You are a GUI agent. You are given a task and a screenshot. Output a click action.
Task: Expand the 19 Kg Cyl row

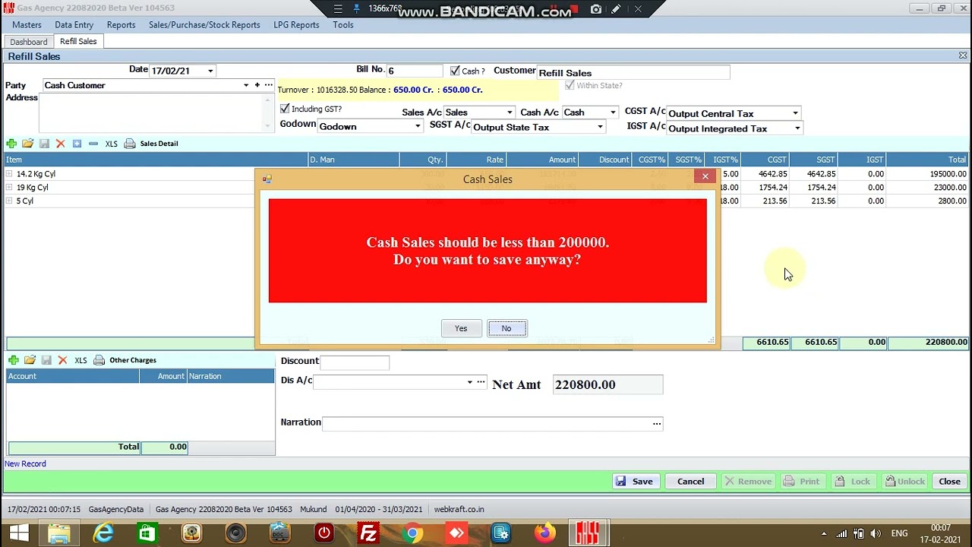[x=9, y=188]
